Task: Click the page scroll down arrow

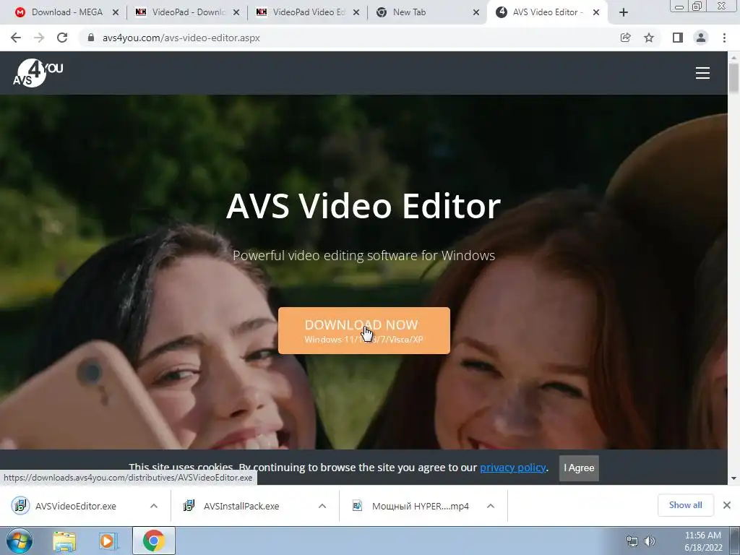Action: coord(733,478)
